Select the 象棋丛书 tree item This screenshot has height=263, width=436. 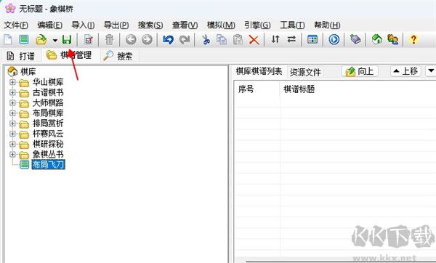pos(48,154)
